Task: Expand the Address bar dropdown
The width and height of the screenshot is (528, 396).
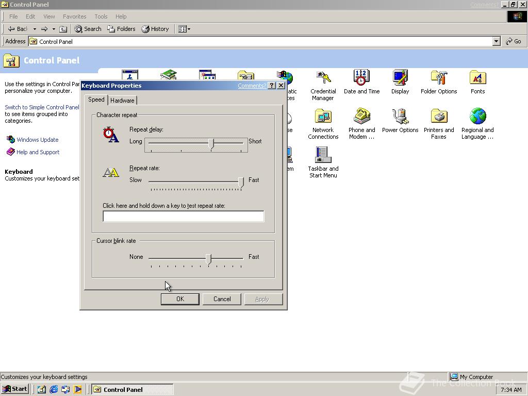Action: click(496, 41)
